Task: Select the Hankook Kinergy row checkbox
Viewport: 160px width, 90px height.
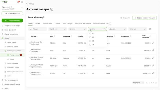Action: click(29, 58)
